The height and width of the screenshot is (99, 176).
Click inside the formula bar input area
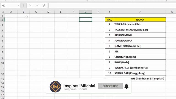pos(112,5)
